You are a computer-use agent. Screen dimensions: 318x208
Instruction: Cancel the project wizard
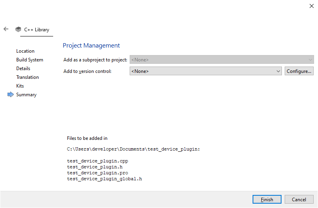coord(299,200)
